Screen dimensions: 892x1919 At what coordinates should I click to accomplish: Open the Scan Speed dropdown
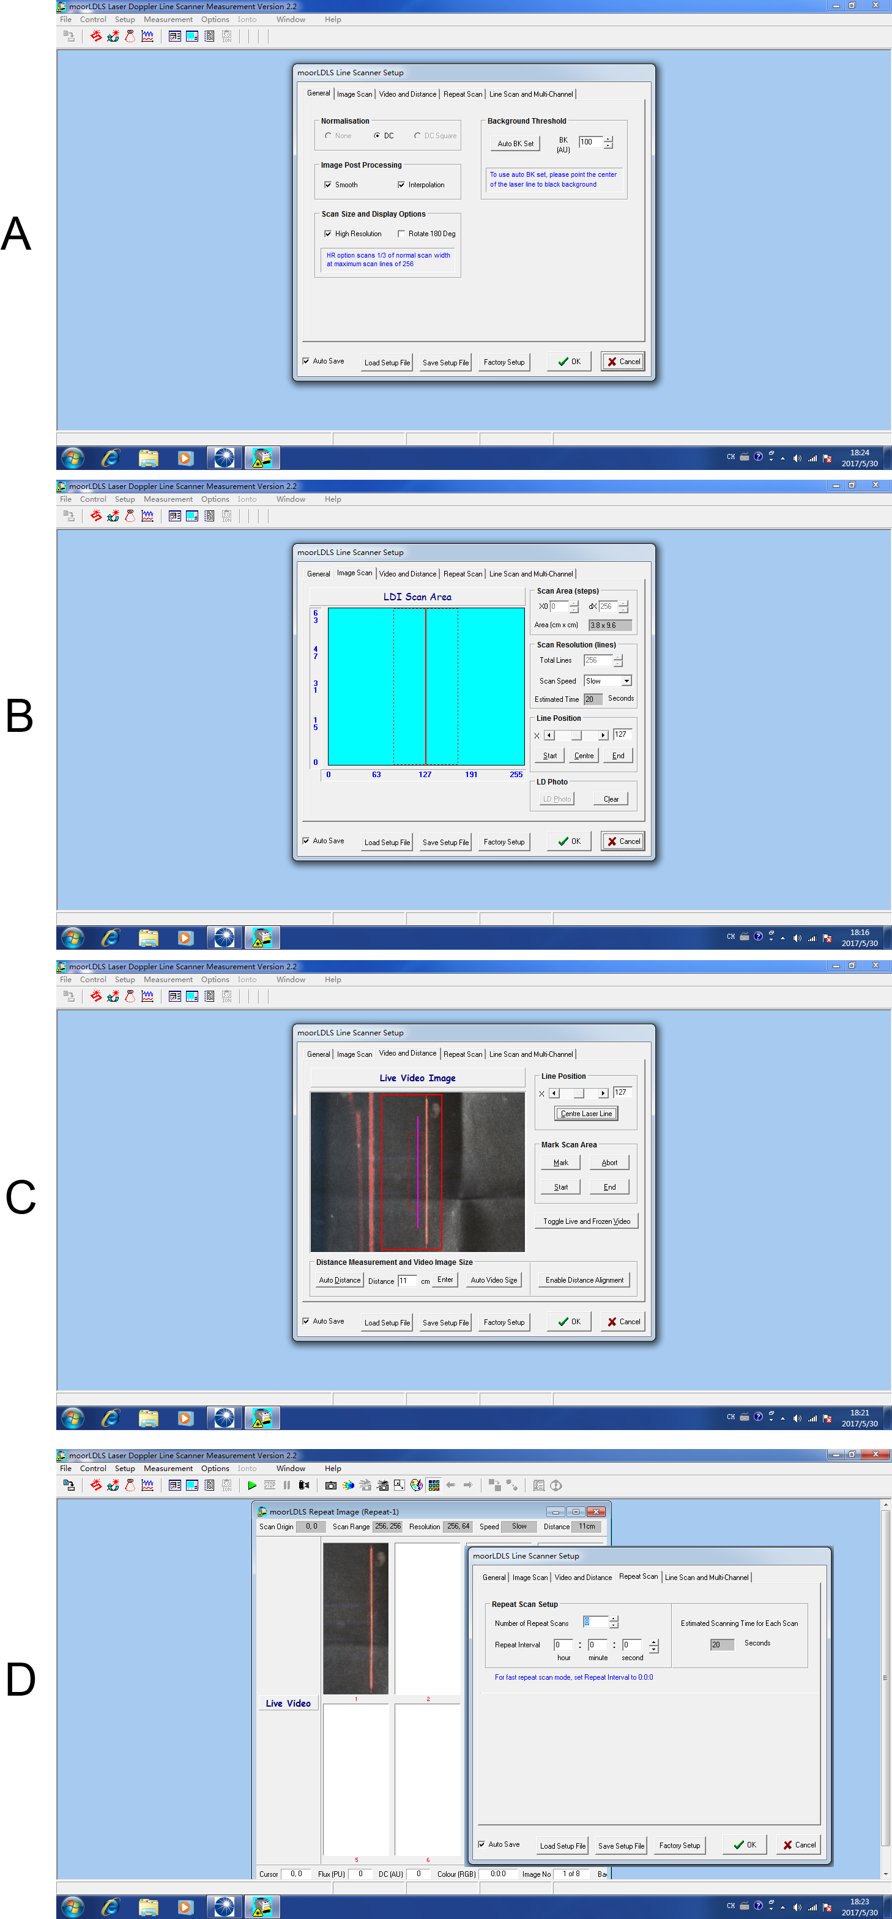(x=626, y=681)
